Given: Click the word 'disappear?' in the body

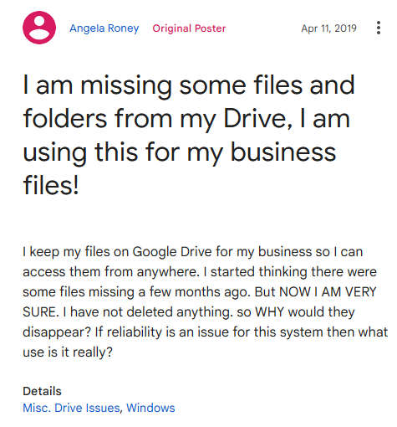Looking at the screenshot, I should pyautogui.click(x=57, y=332).
